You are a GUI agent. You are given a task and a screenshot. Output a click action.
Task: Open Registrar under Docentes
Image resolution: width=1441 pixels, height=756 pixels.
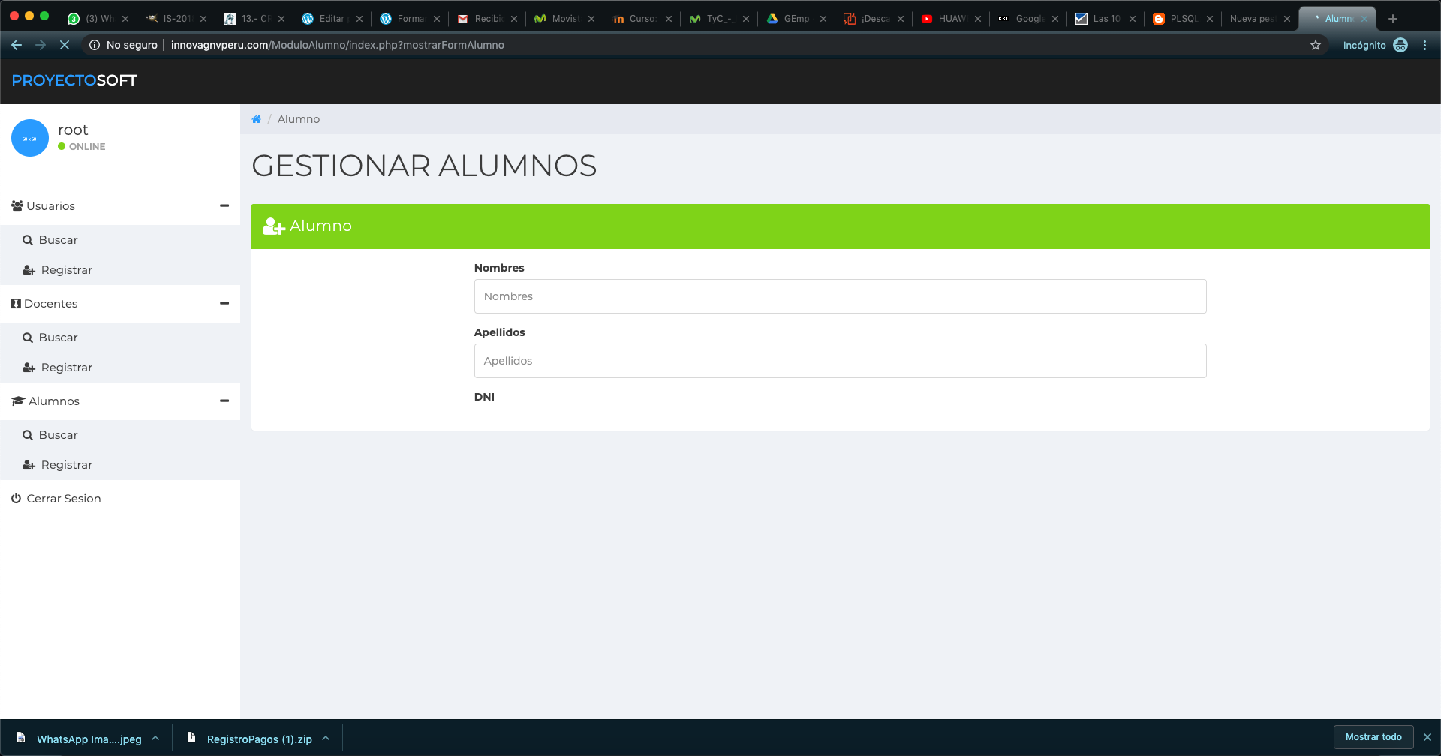tap(66, 367)
